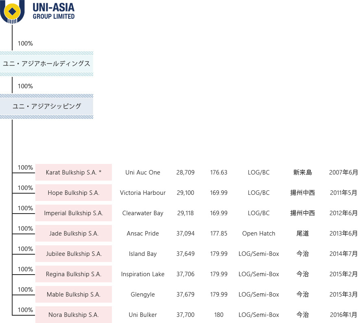
Task: Click the Hope Bulkship S.A. box
Action: click(74, 193)
